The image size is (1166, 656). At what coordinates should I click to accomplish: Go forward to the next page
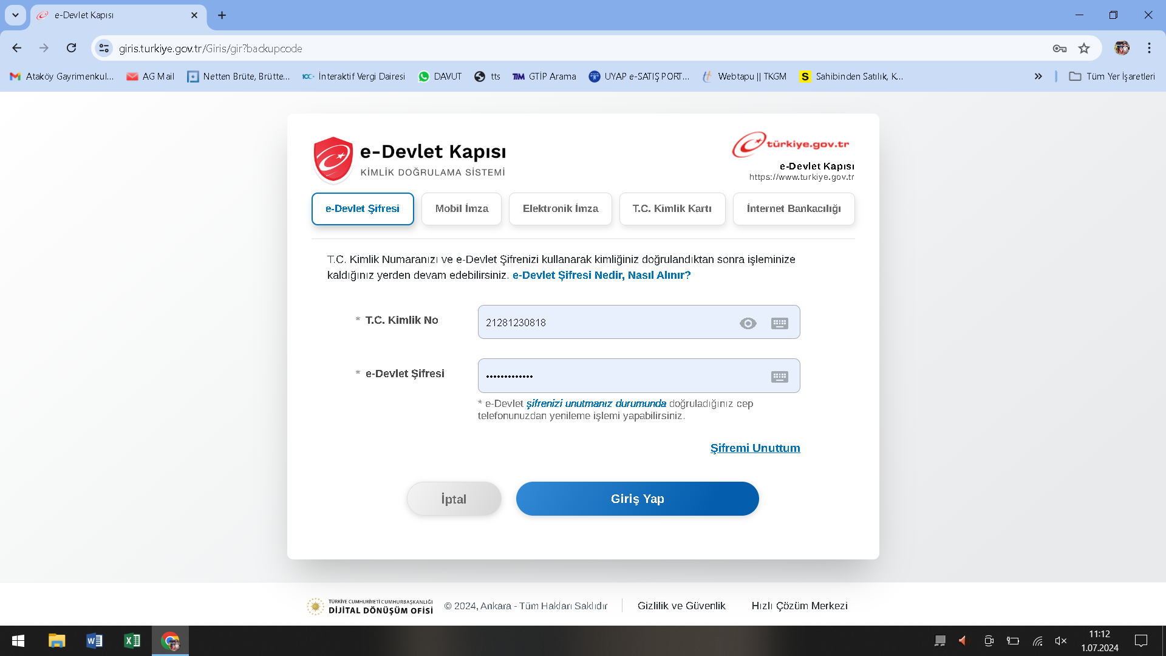44,48
